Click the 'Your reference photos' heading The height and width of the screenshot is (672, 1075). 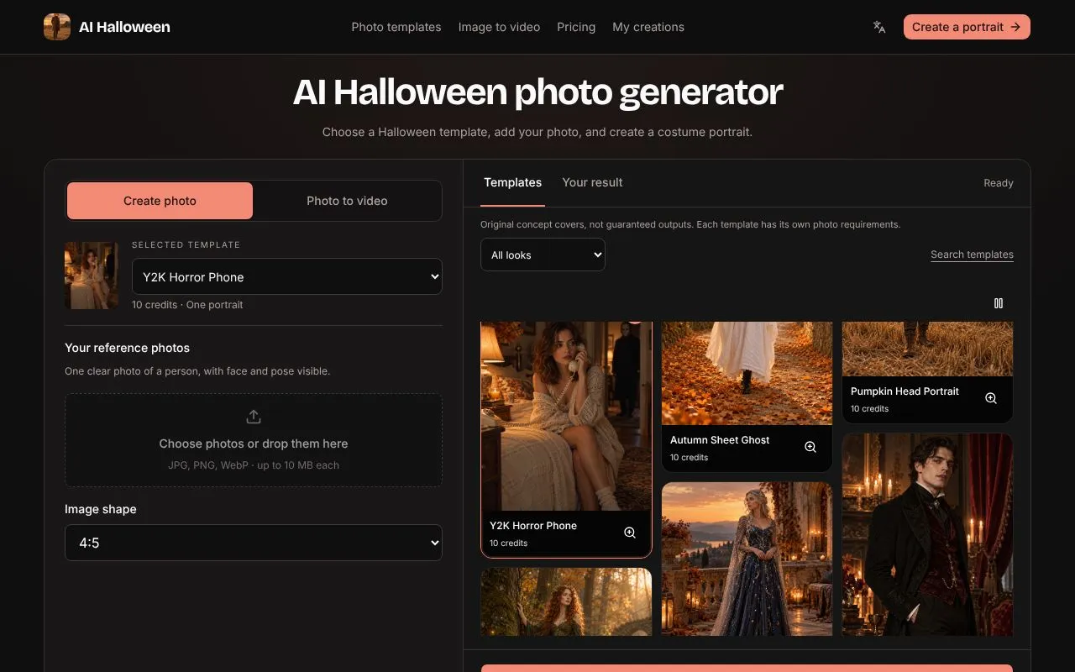click(128, 348)
